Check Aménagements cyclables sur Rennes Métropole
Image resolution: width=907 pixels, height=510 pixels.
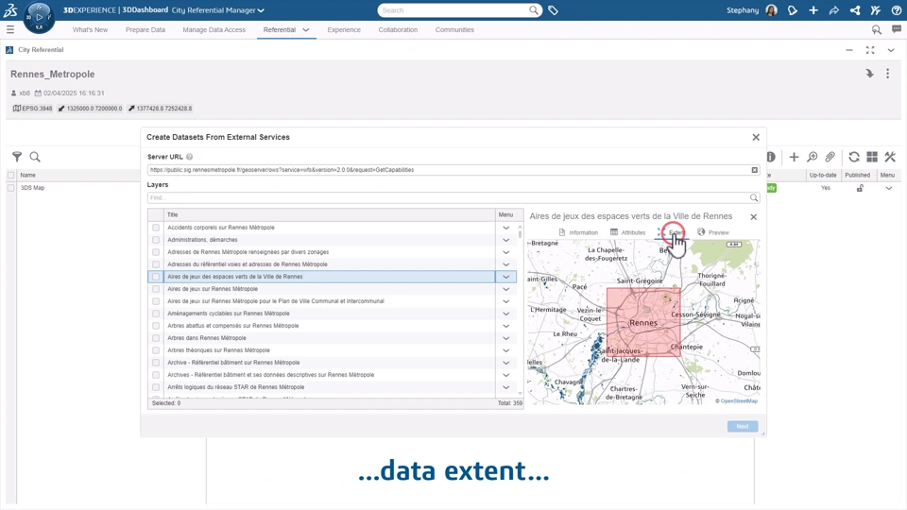click(x=156, y=314)
